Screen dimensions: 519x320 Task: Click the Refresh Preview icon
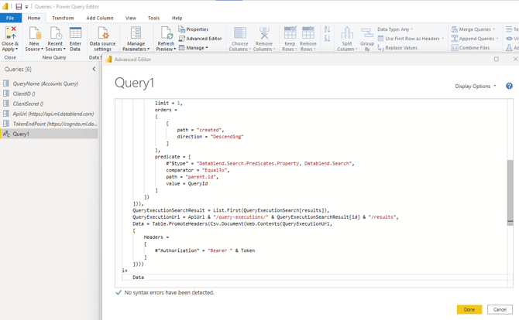pyautogui.click(x=167, y=33)
